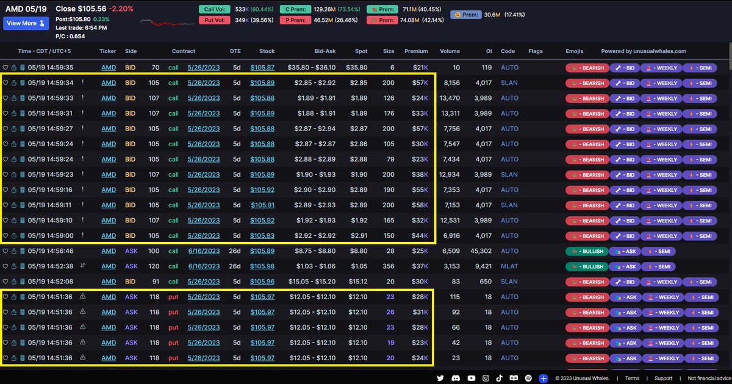Click the blue plus icon in footer
The width and height of the screenshot is (732, 384).
543,379
